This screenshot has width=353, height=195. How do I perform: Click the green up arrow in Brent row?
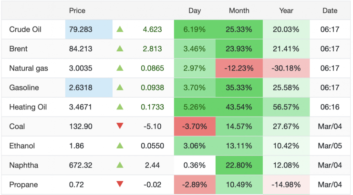pos(120,49)
